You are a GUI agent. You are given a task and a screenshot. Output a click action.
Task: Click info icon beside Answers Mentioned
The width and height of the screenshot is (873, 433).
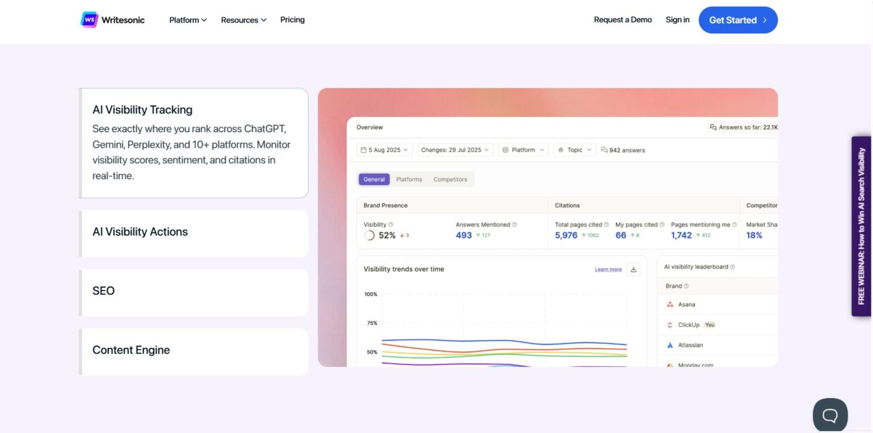pyautogui.click(x=514, y=225)
